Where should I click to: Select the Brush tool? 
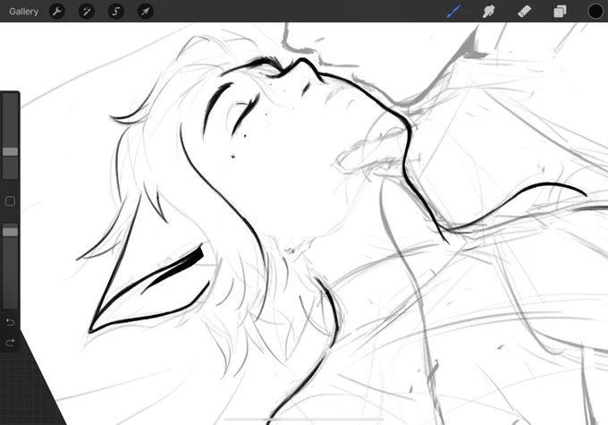click(x=453, y=12)
